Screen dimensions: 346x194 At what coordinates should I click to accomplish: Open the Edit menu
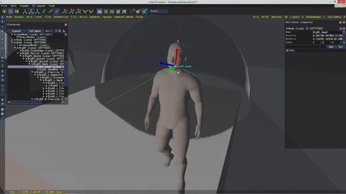(14, 6)
